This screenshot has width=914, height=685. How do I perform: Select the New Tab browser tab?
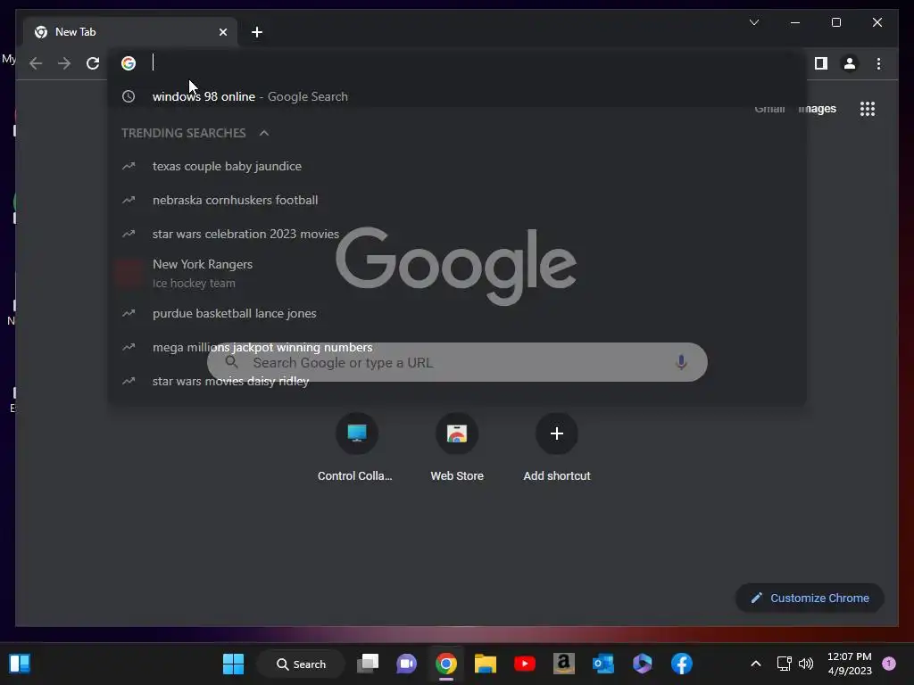pyautogui.click(x=130, y=32)
